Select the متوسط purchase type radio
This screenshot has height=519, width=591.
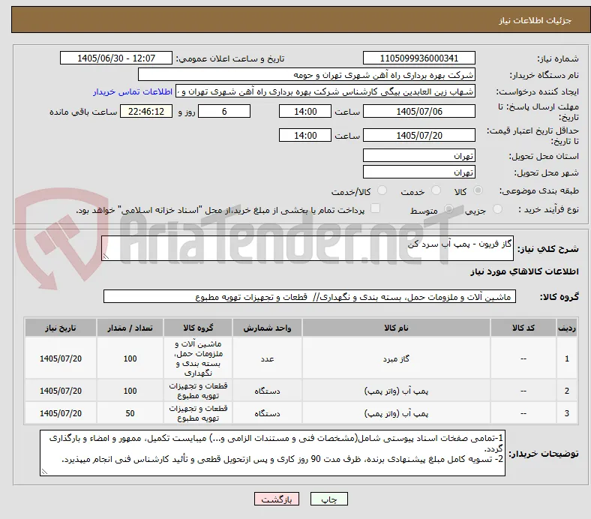click(x=448, y=208)
